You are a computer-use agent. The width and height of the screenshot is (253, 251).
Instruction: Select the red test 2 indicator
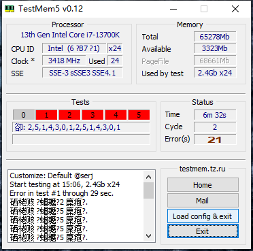click(69, 115)
